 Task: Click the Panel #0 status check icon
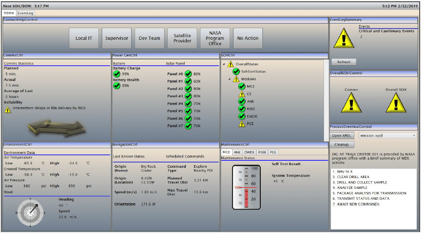point(188,74)
